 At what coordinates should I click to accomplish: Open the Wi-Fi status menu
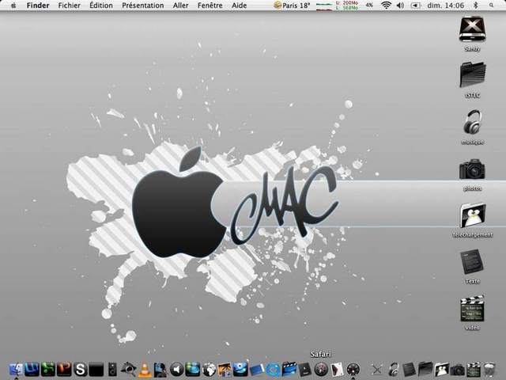(x=386, y=6)
